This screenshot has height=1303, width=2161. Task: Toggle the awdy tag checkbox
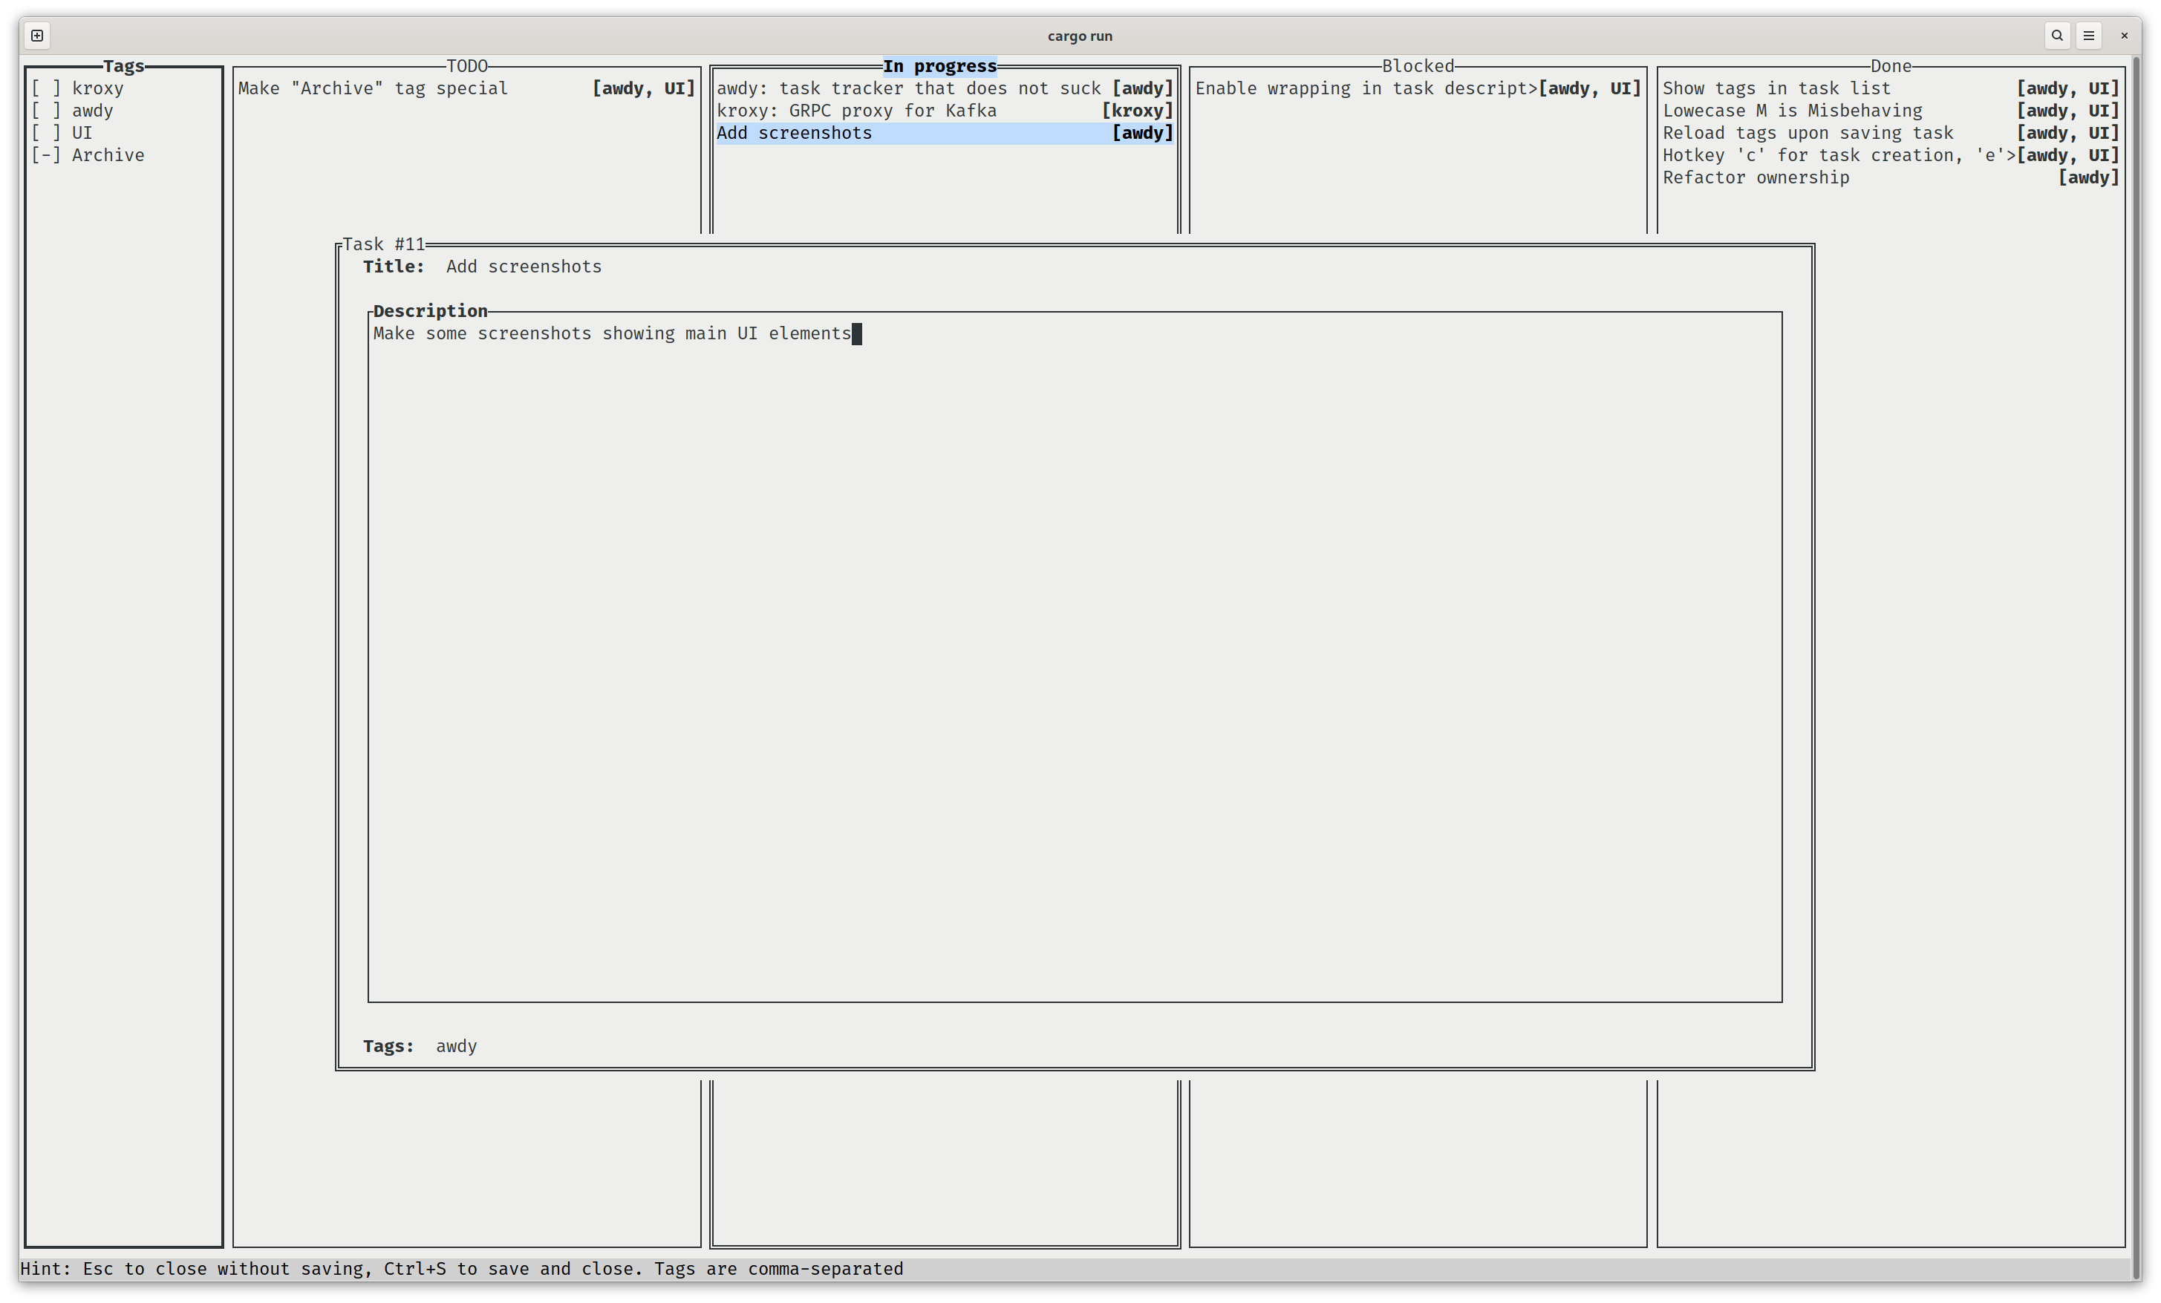click(x=45, y=111)
